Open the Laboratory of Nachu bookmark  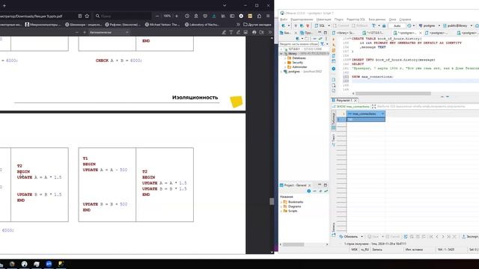click(x=201, y=25)
